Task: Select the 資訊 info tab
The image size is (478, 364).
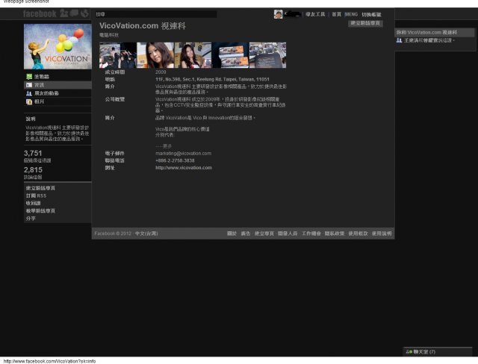Action: pyautogui.click(x=58, y=85)
